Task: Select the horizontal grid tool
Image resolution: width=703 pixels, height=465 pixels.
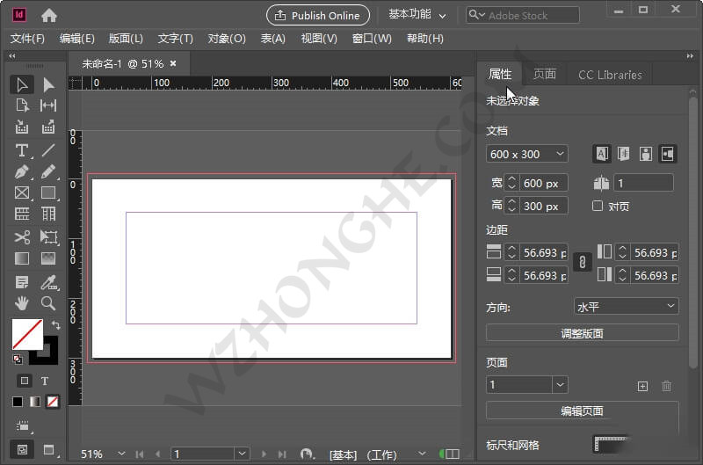Action: pos(21,214)
